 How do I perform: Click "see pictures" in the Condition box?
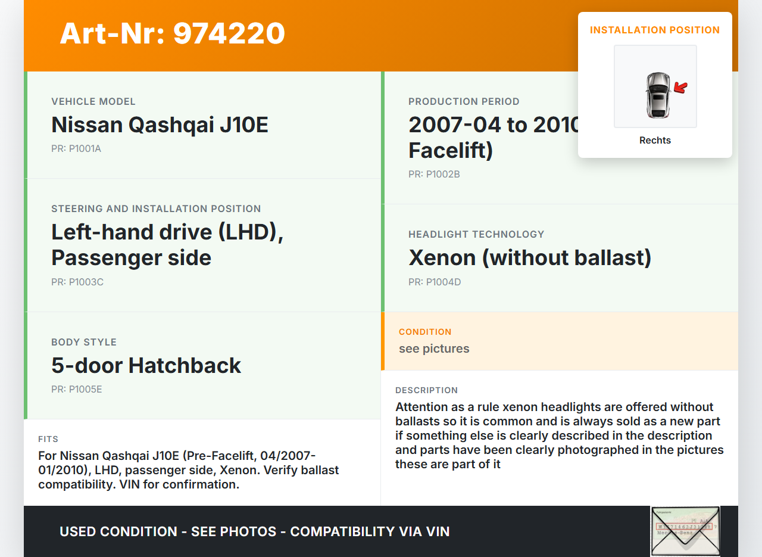coord(434,348)
